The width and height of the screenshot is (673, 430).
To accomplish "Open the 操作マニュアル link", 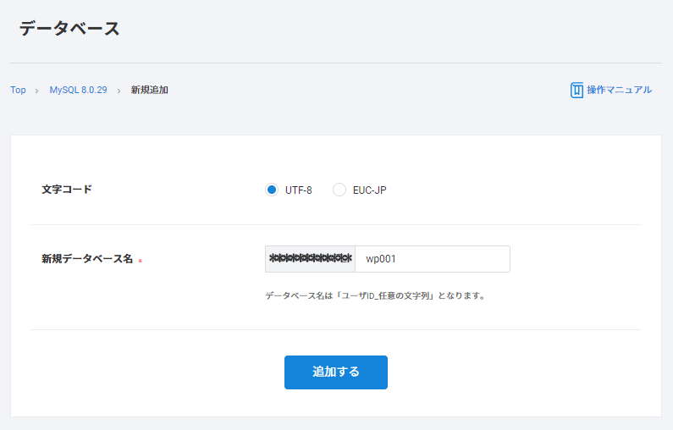I will pos(619,90).
